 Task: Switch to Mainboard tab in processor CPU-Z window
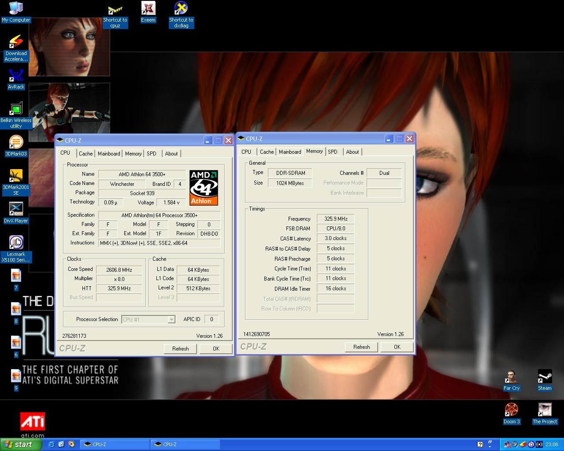(109, 154)
